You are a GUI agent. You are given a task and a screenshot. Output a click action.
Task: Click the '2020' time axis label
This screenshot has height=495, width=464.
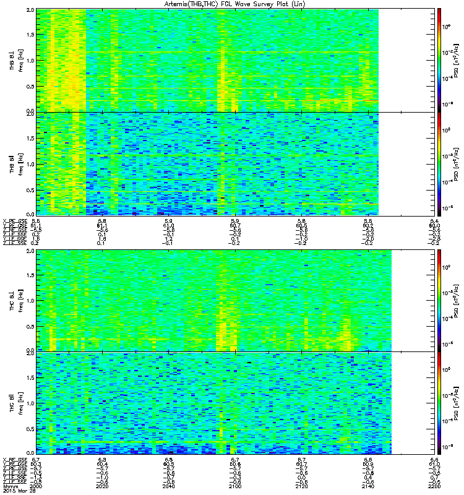coord(102,486)
